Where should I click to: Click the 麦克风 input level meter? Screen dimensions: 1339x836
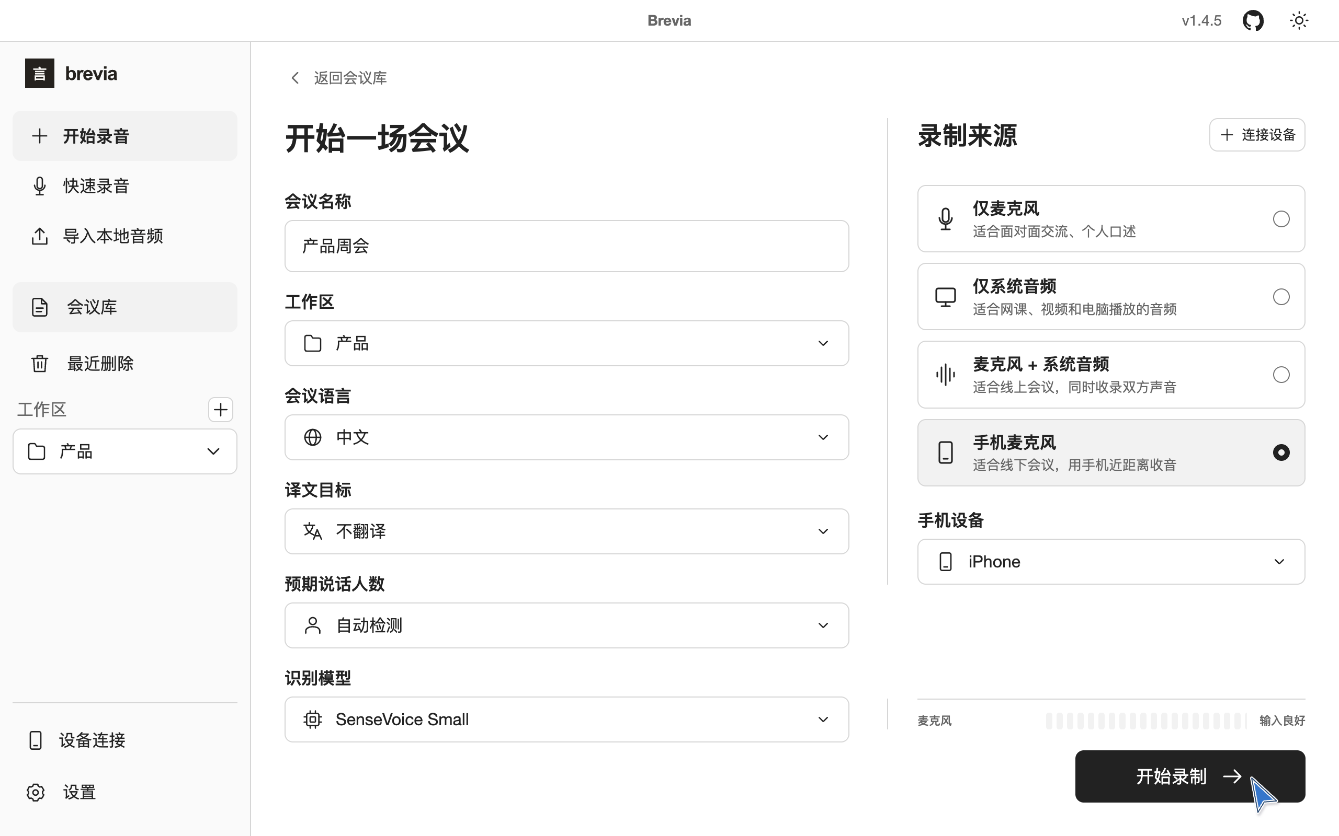click(x=1145, y=721)
